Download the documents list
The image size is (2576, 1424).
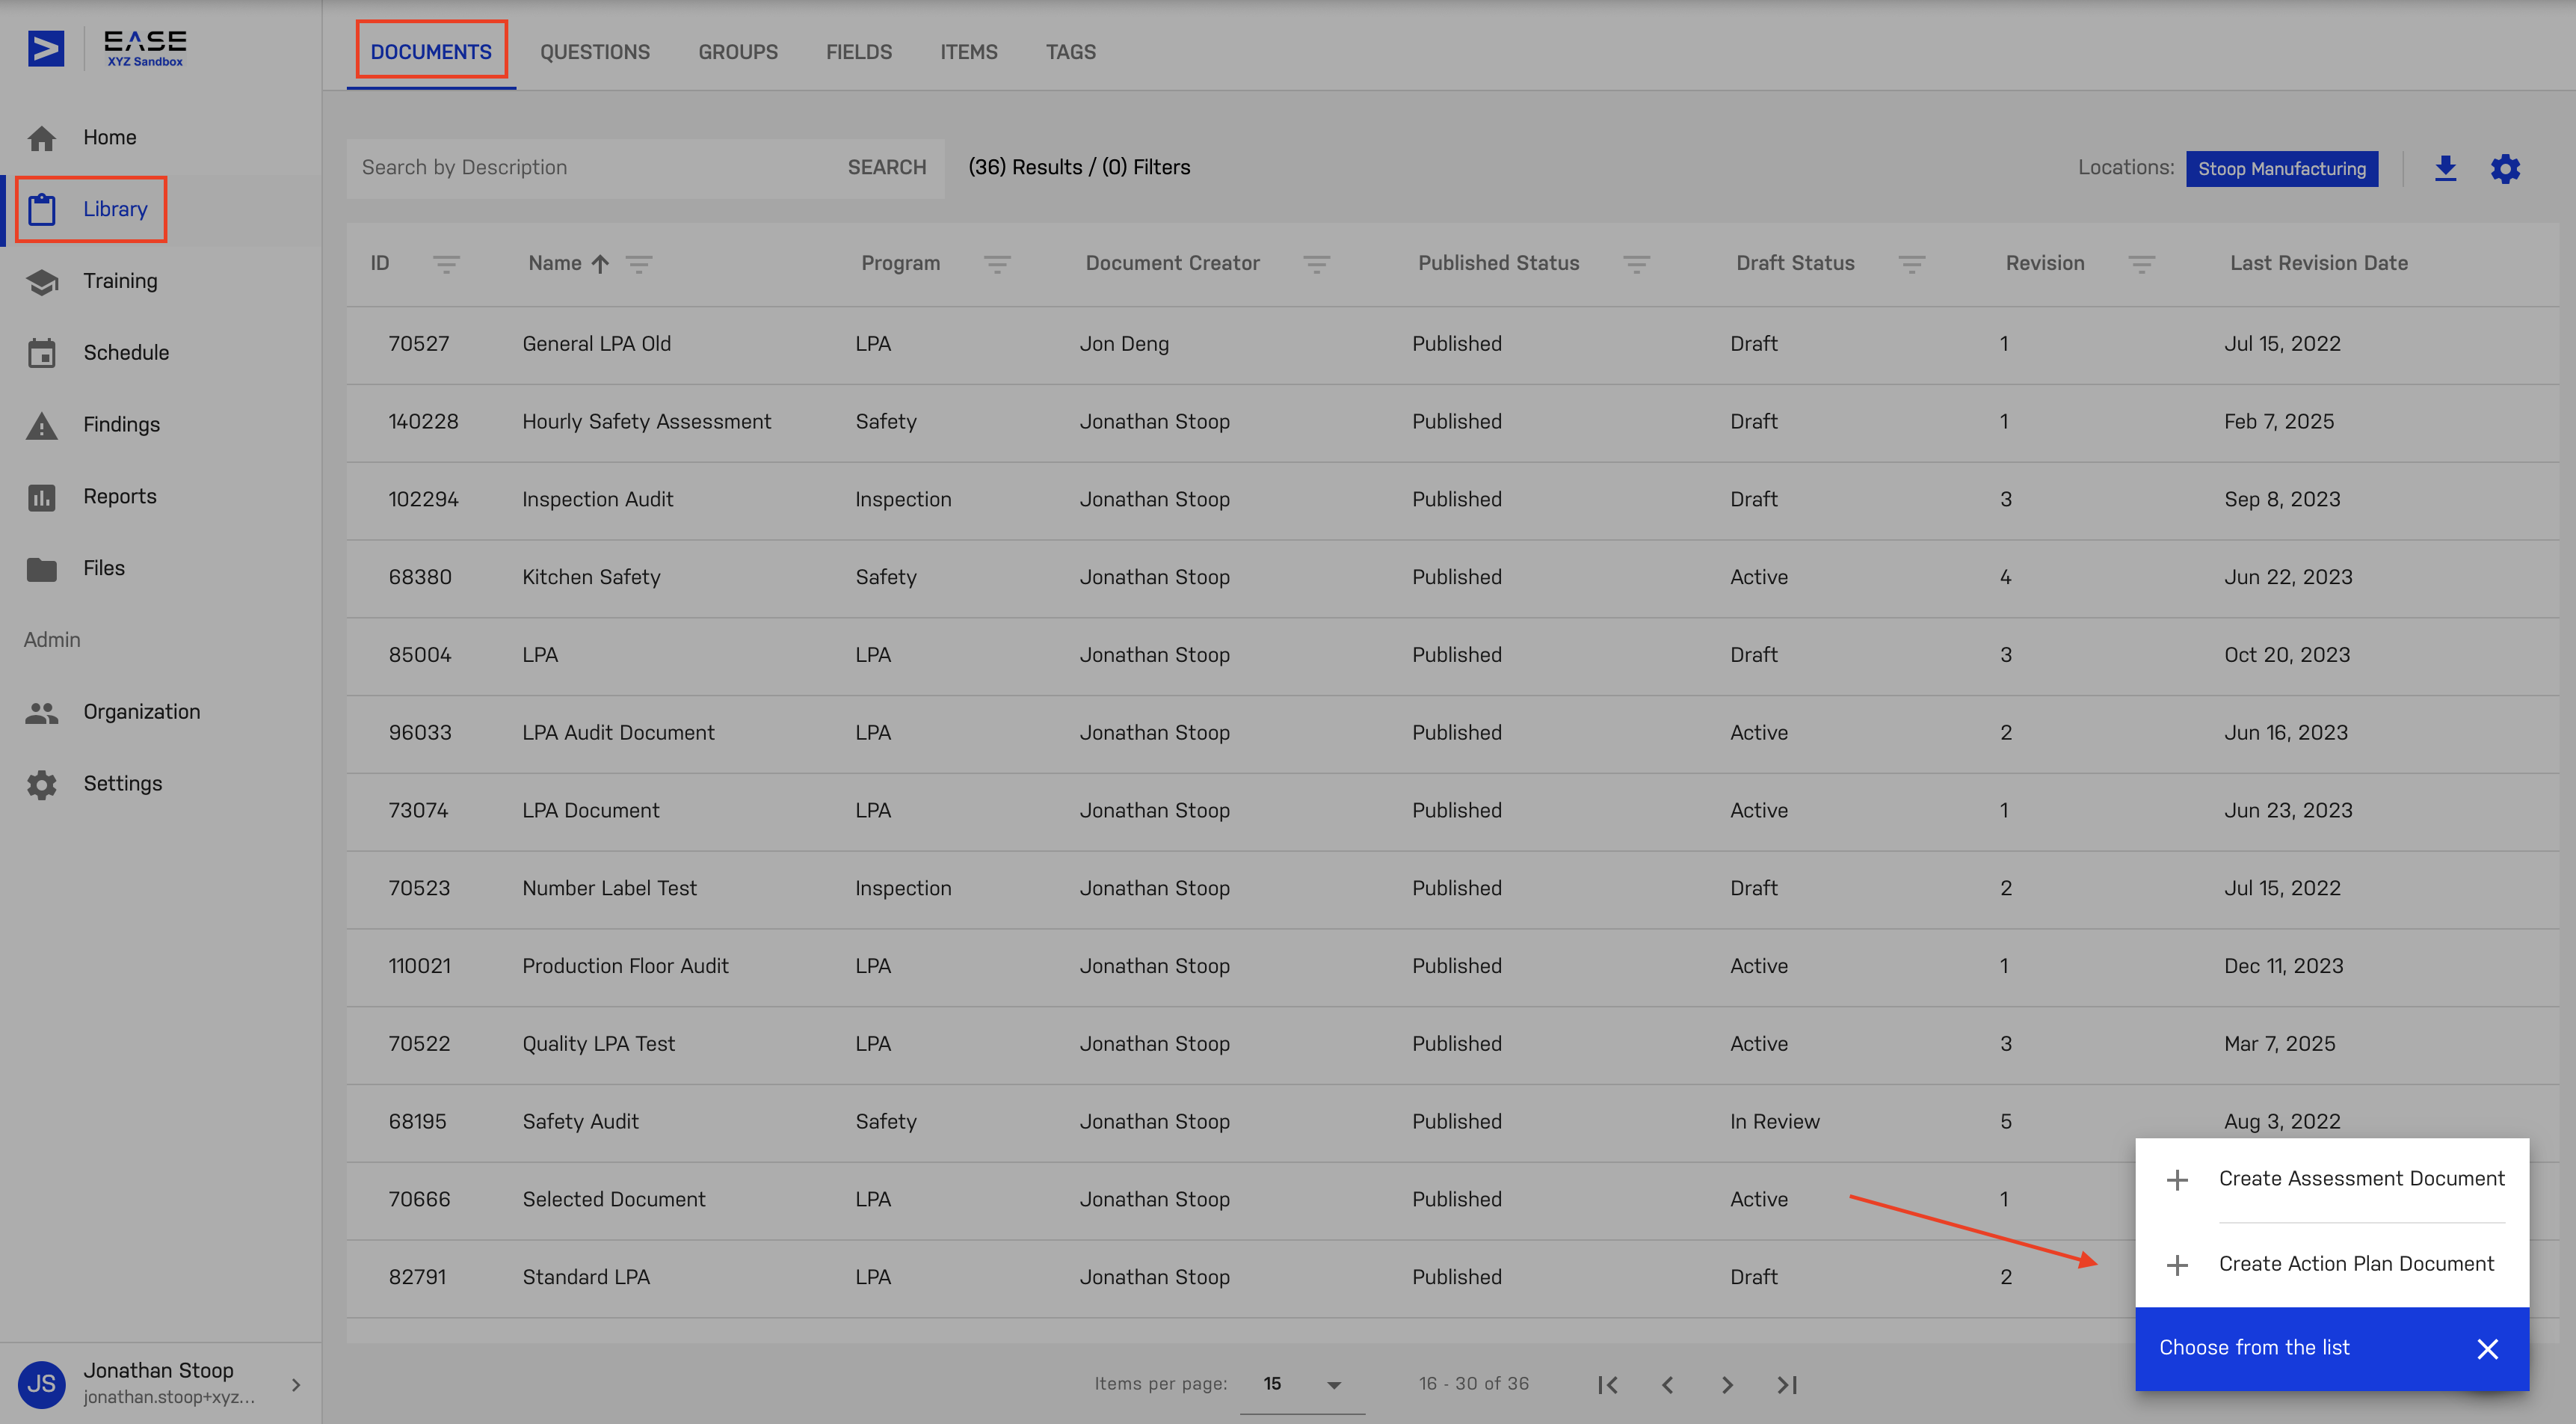point(2445,168)
